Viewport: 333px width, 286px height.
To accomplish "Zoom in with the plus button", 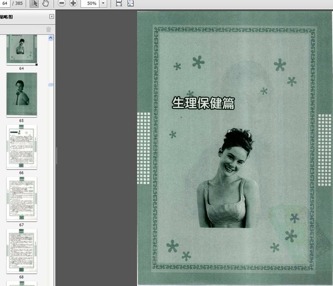I will click(73, 3).
